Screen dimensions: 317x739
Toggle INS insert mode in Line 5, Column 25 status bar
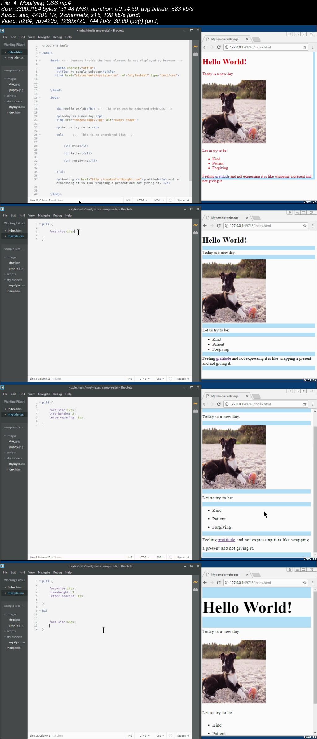[x=130, y=557]
